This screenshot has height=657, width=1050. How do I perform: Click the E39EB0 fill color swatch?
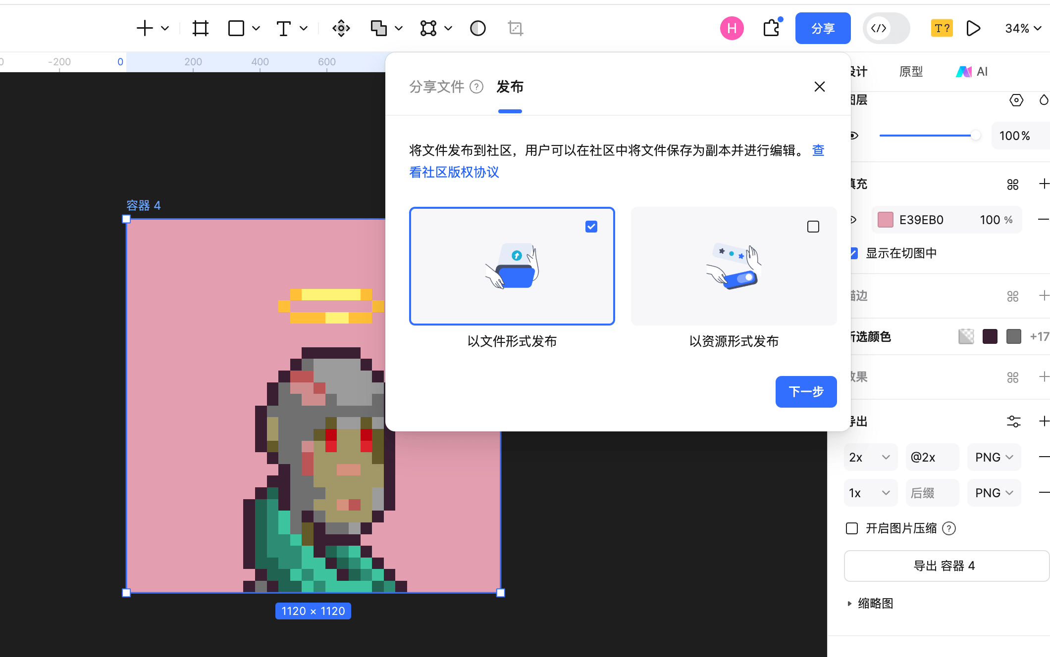point(885,220)
